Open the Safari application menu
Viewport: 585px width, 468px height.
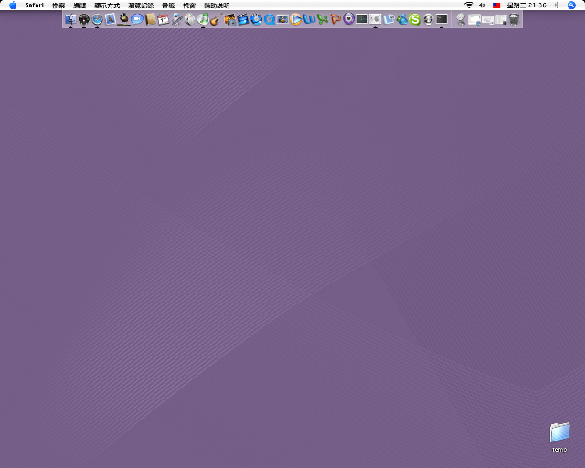pyautogui.click(x=35, y=5)
